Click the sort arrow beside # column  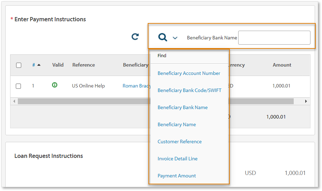(39, 65)
